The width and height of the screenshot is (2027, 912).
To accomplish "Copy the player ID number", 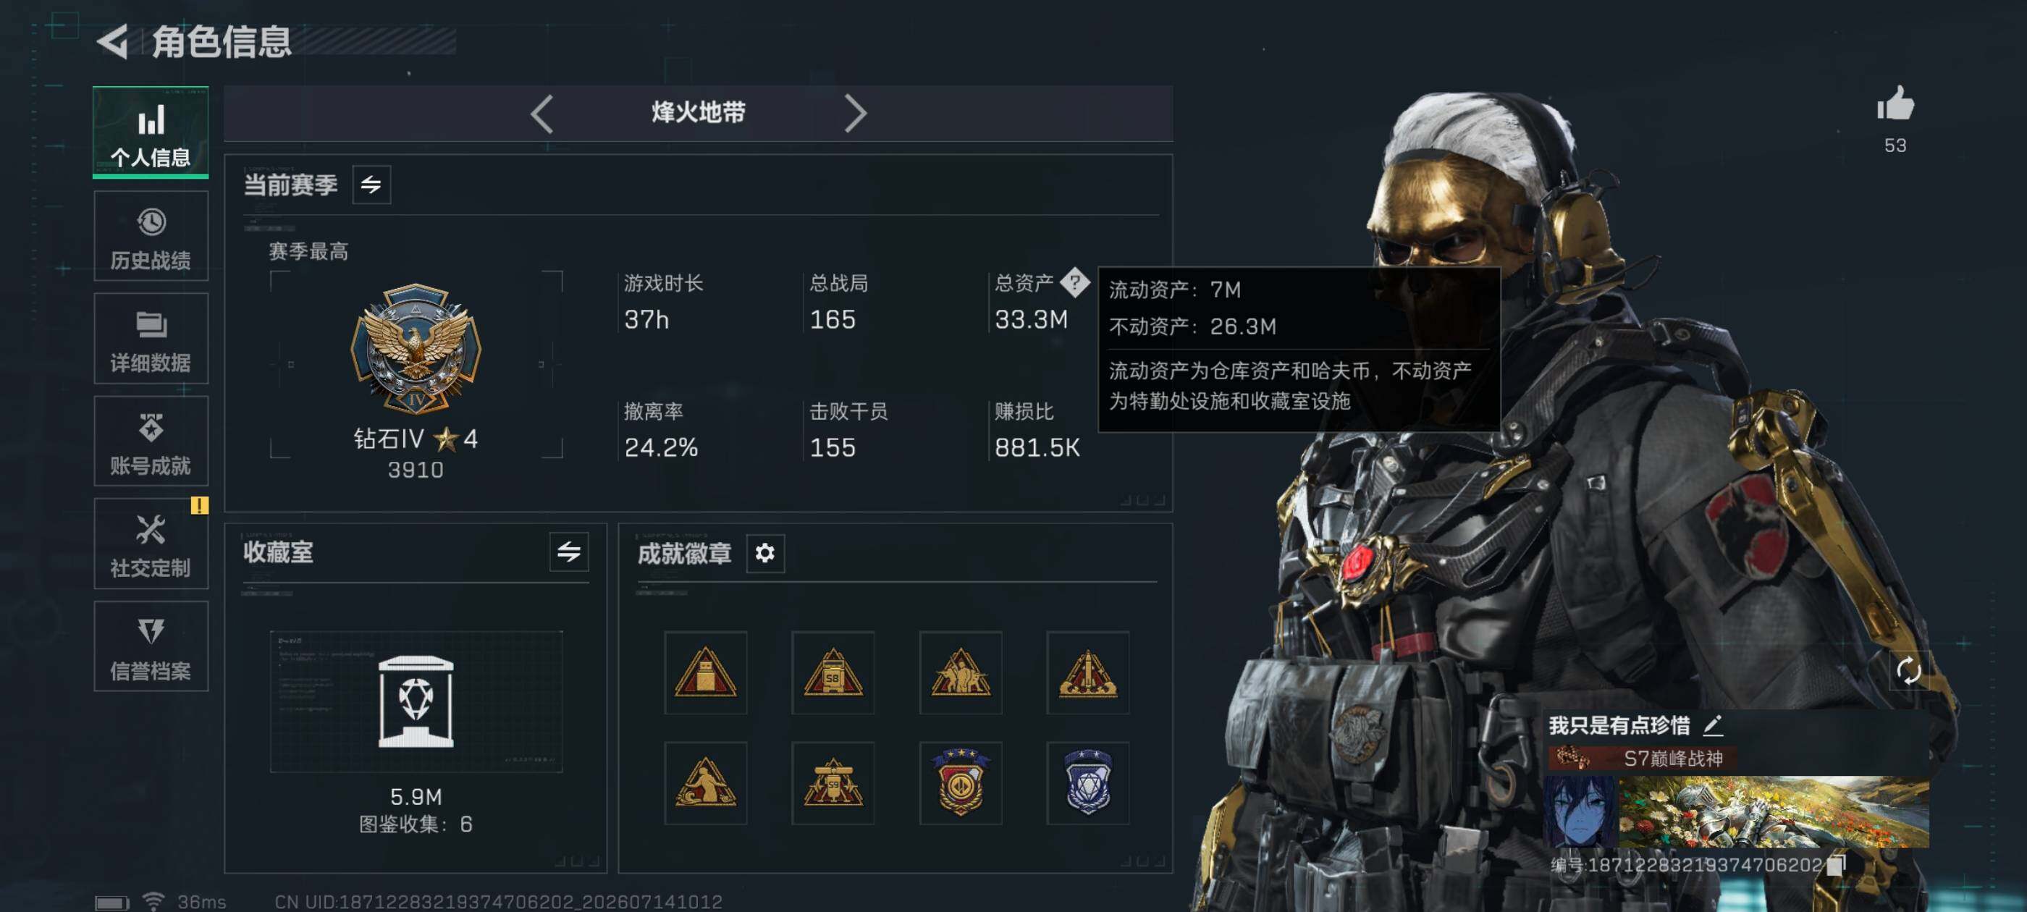I will coord(1836,865).
